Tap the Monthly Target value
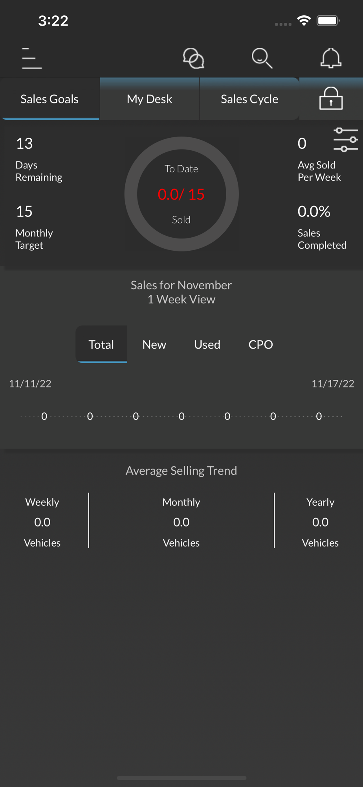363x787 pixels. [24, 212]
